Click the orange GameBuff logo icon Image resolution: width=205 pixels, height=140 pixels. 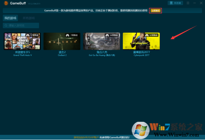tap(6, 3)
